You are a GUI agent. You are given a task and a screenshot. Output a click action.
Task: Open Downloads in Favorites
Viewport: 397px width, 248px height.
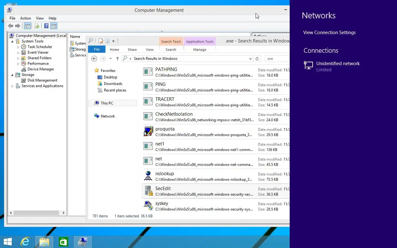click(113, 84)
